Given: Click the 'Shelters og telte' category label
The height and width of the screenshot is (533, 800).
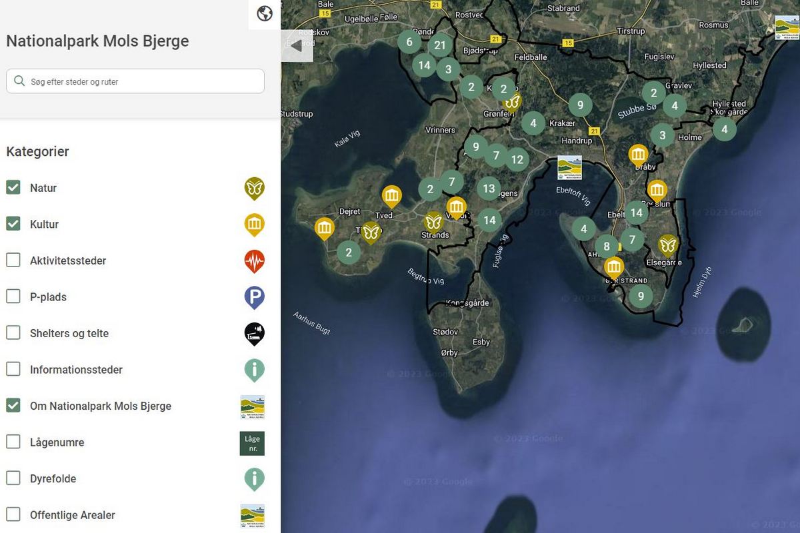Looking at the screenshot, I should click(x=69, y=333).
